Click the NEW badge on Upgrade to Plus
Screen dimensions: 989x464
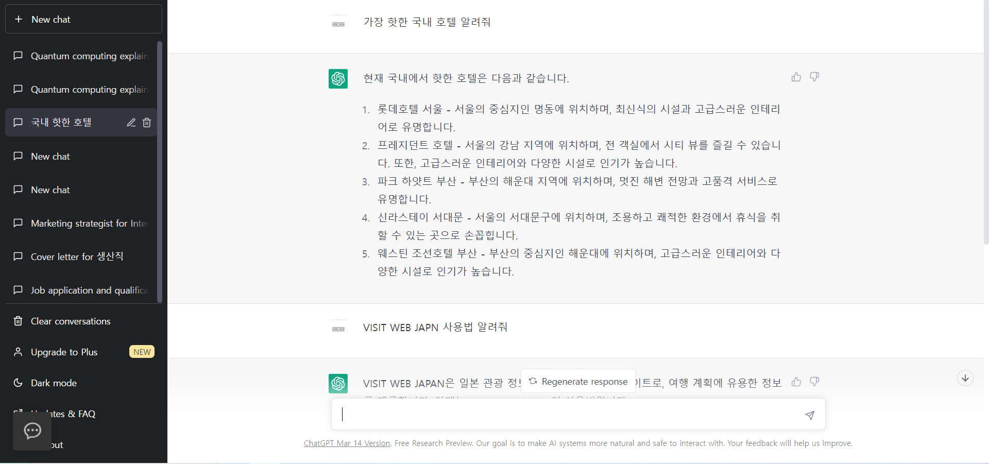tap(142, 352)
